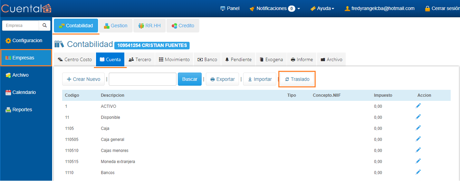Open Panel from the top bar

tap(230, 8)
